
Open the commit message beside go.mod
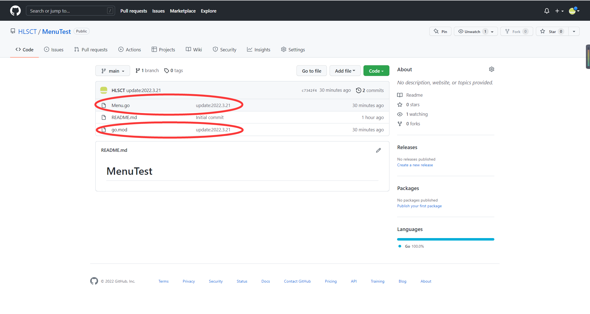click(213, 130)
